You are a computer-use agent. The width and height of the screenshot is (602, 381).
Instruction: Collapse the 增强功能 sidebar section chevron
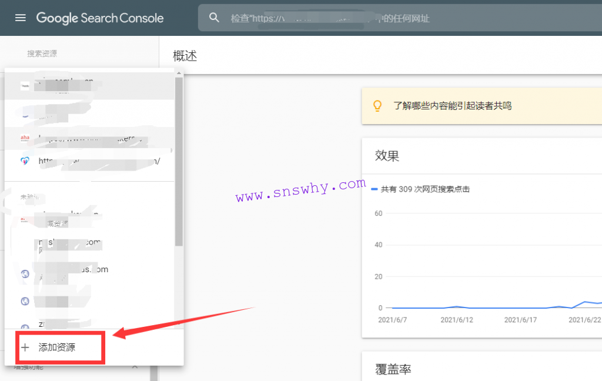click(x=135, y=367)
